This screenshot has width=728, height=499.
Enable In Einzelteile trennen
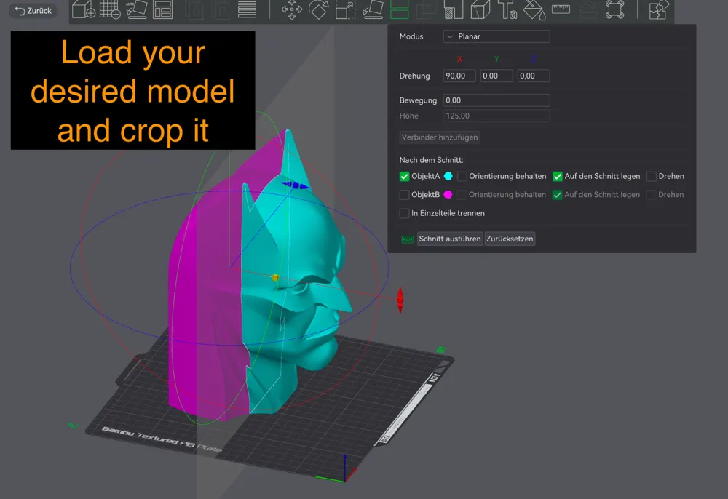[404, 213]
